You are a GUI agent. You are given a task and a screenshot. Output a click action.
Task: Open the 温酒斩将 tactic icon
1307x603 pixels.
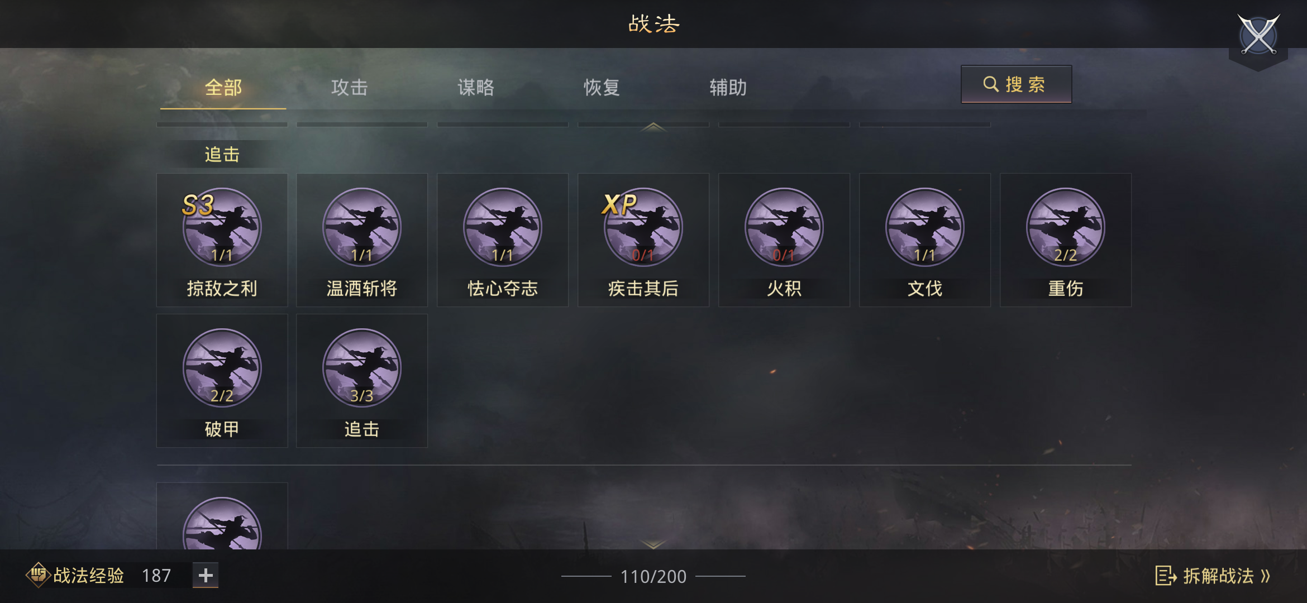(362, 227)
